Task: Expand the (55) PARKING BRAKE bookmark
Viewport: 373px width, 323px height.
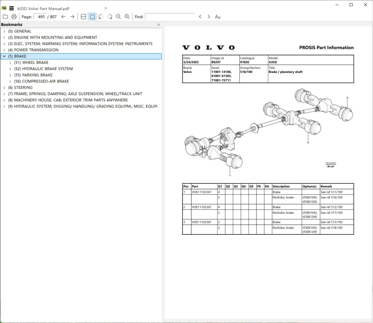Action: [x=10, y=75]
